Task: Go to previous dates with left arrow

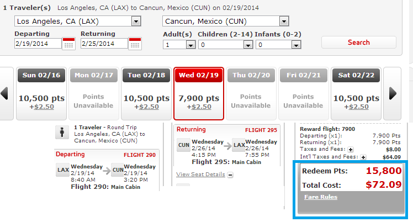Action: (x=4, y=94)
